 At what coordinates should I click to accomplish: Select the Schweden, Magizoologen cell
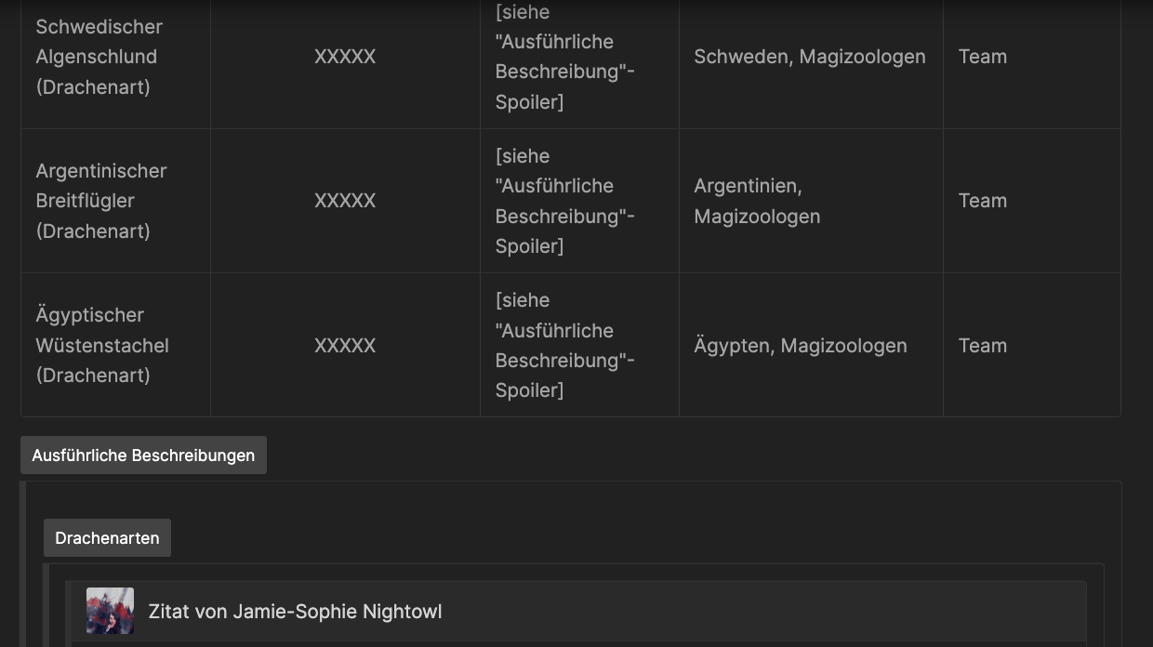coord(809,57)
